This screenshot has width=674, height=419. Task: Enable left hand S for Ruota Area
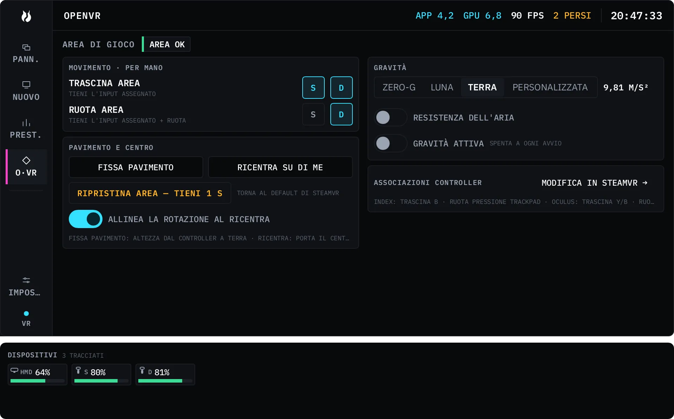313,114
